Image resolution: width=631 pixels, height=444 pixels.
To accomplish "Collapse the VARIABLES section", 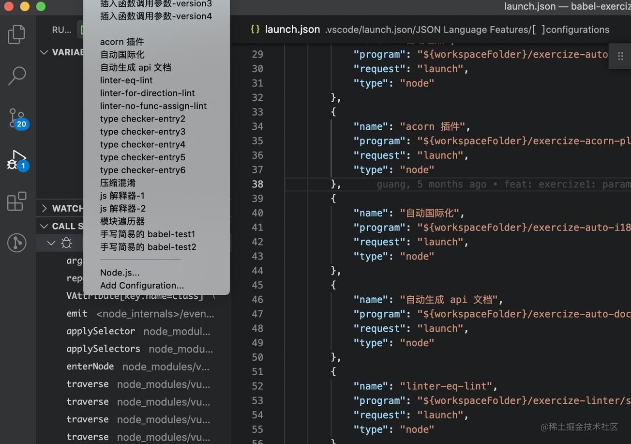I will 44,52.
